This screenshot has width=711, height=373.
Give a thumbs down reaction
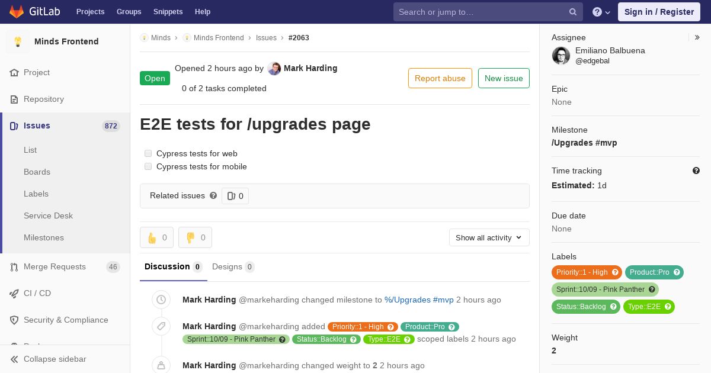coord(195,237)
